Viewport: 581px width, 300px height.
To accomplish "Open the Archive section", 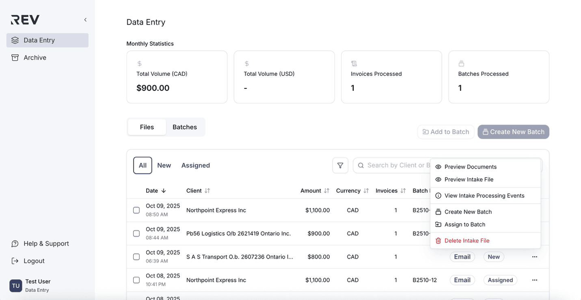I will tap(35, 58).
